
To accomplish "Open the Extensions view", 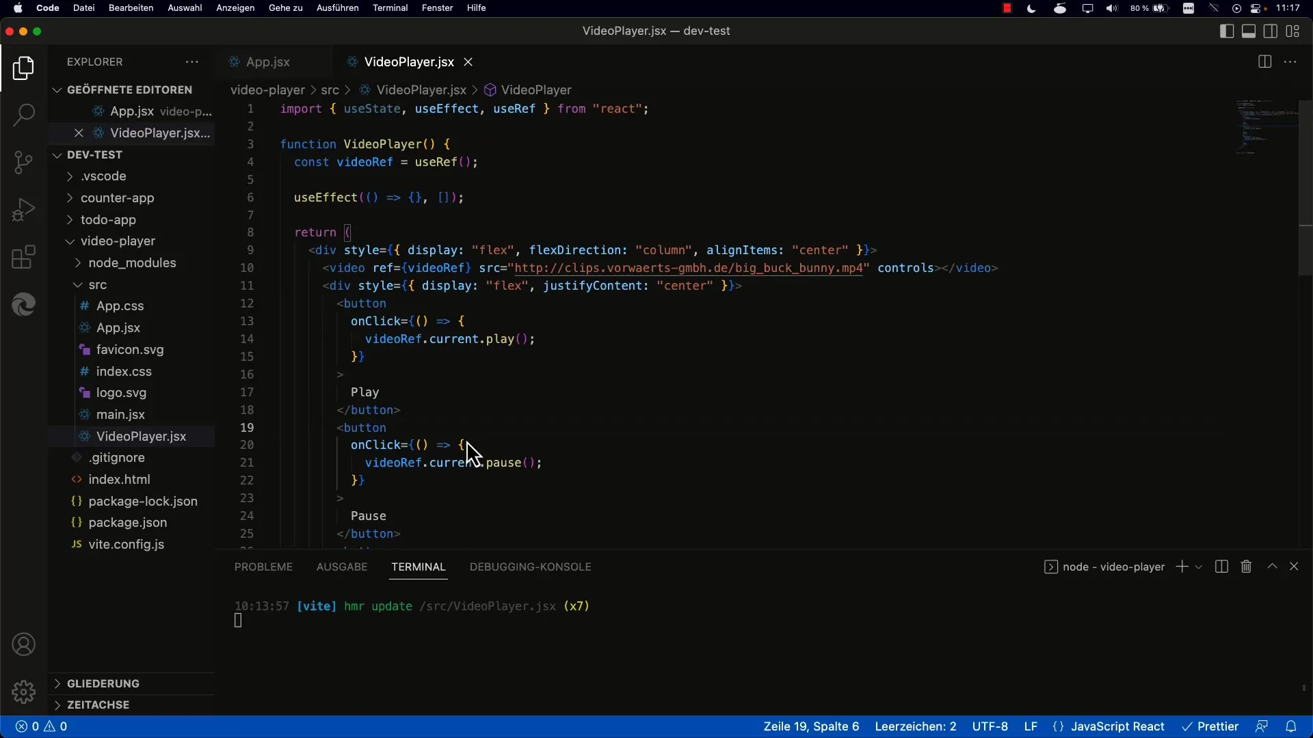I will coord(23,257).
